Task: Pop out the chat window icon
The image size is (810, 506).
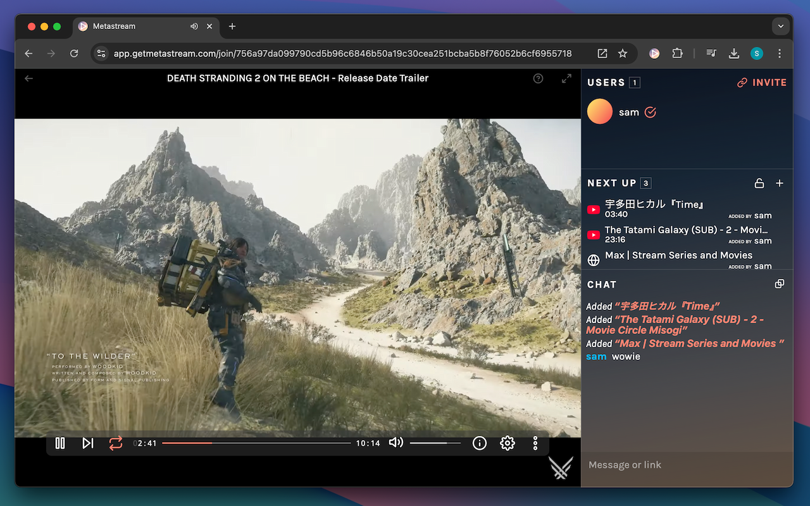Action: click(780, 284)
